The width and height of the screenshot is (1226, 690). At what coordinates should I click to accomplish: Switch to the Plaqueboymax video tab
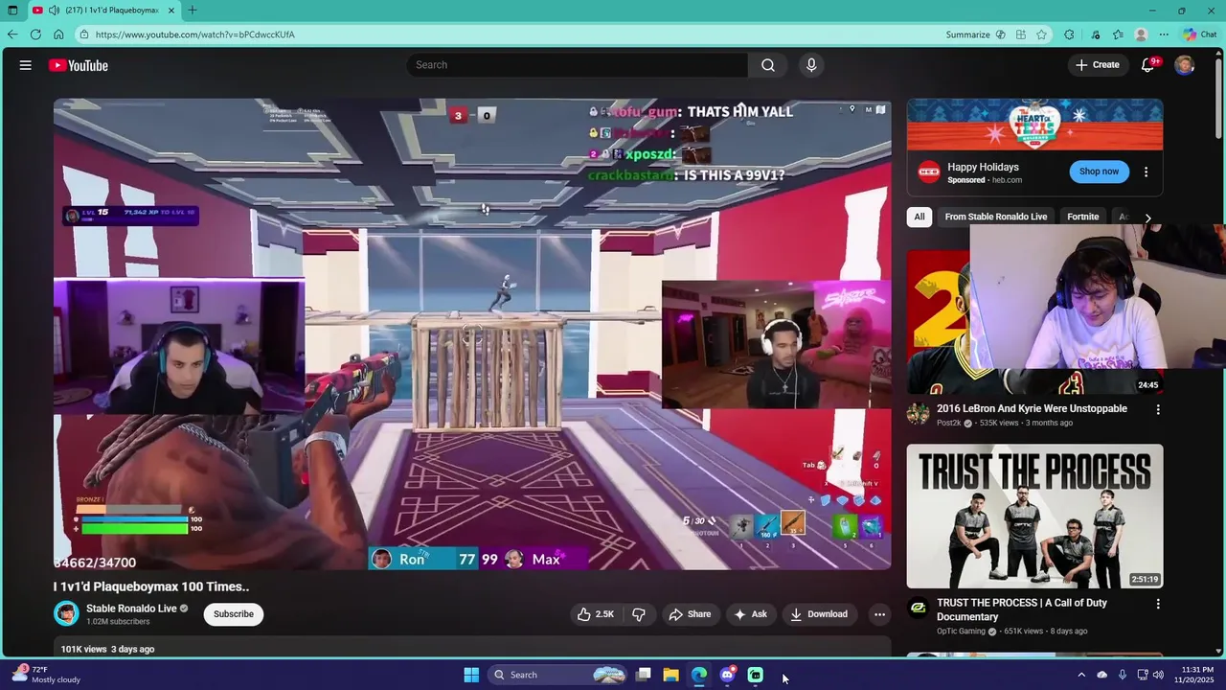coord(104,11)
